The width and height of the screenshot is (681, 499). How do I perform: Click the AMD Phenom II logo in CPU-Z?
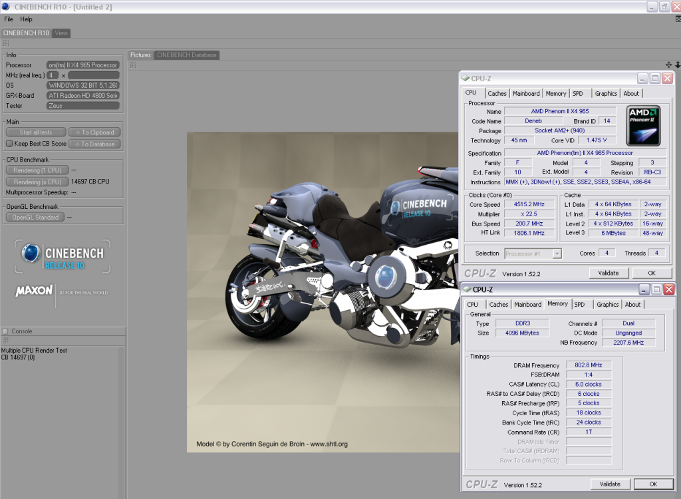(x=643, y=126)
